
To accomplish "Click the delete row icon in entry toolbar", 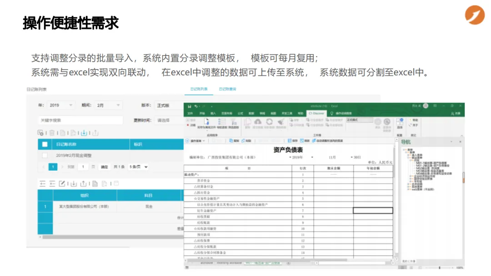I will point(52,183).
